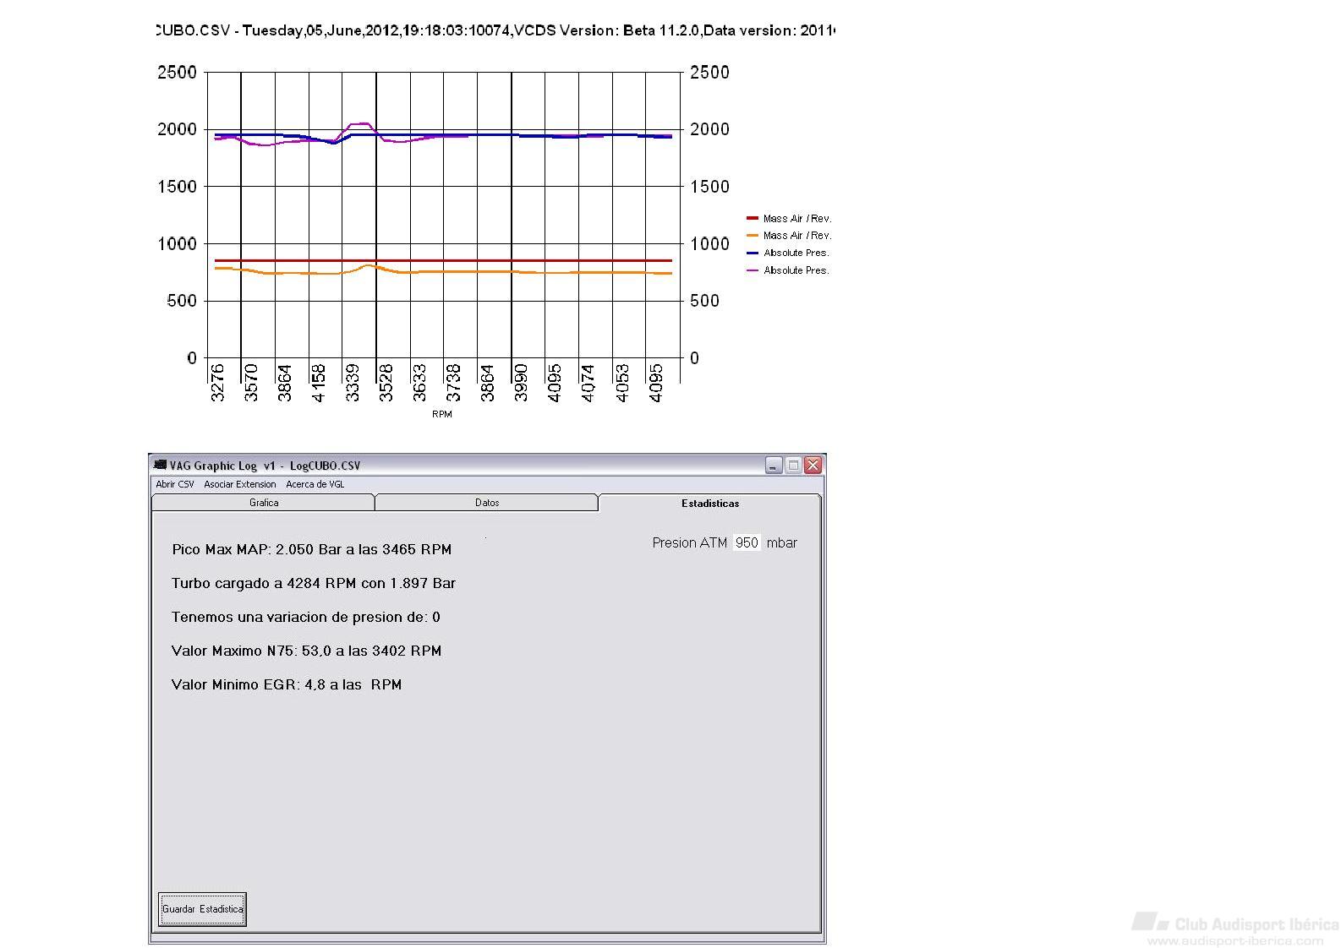Click the right axis 1500 label
Image resolution: width=1341 pixels, height=948 pixels.
coord(709,187)
